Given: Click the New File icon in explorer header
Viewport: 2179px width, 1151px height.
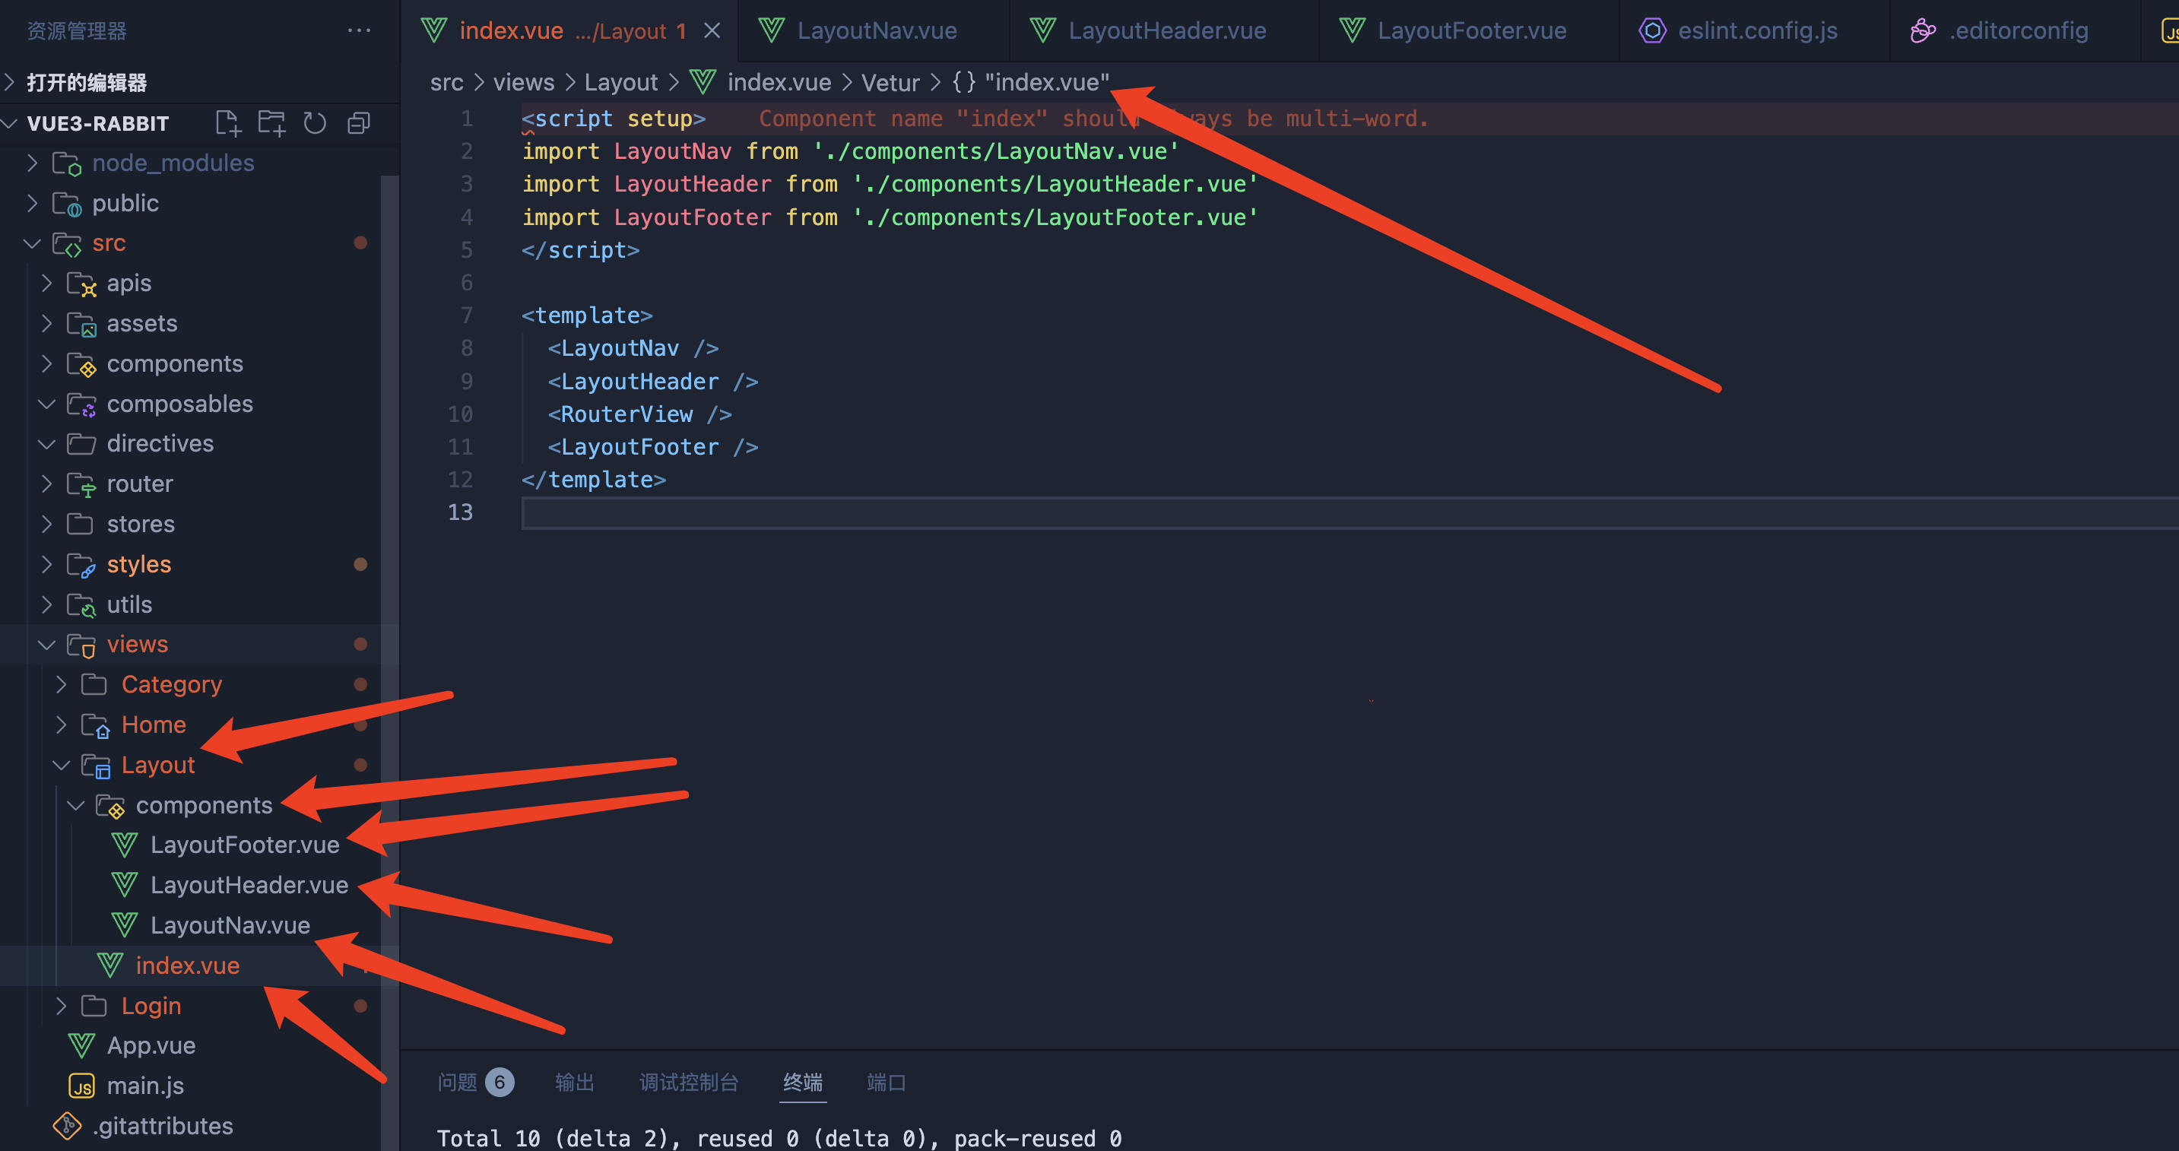Looking at the screenshot, I should pyautogui.click(x=227, y=123).
